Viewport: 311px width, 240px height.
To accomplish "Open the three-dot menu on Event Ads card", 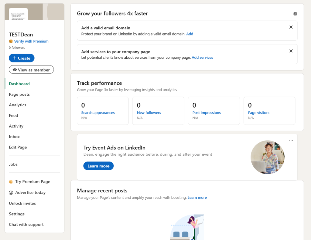I will pyautogui.click(x=291, y=140).
